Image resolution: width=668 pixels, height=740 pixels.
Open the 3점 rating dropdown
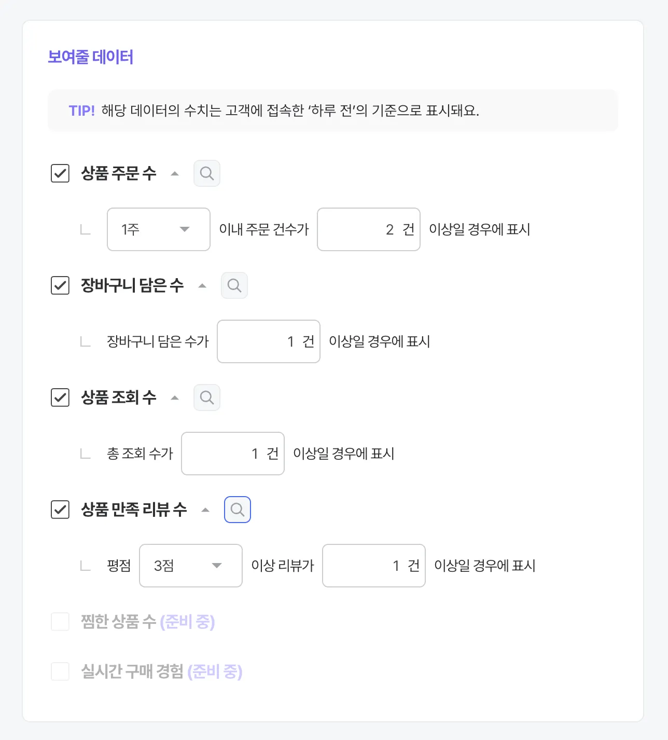pos(190,566)
